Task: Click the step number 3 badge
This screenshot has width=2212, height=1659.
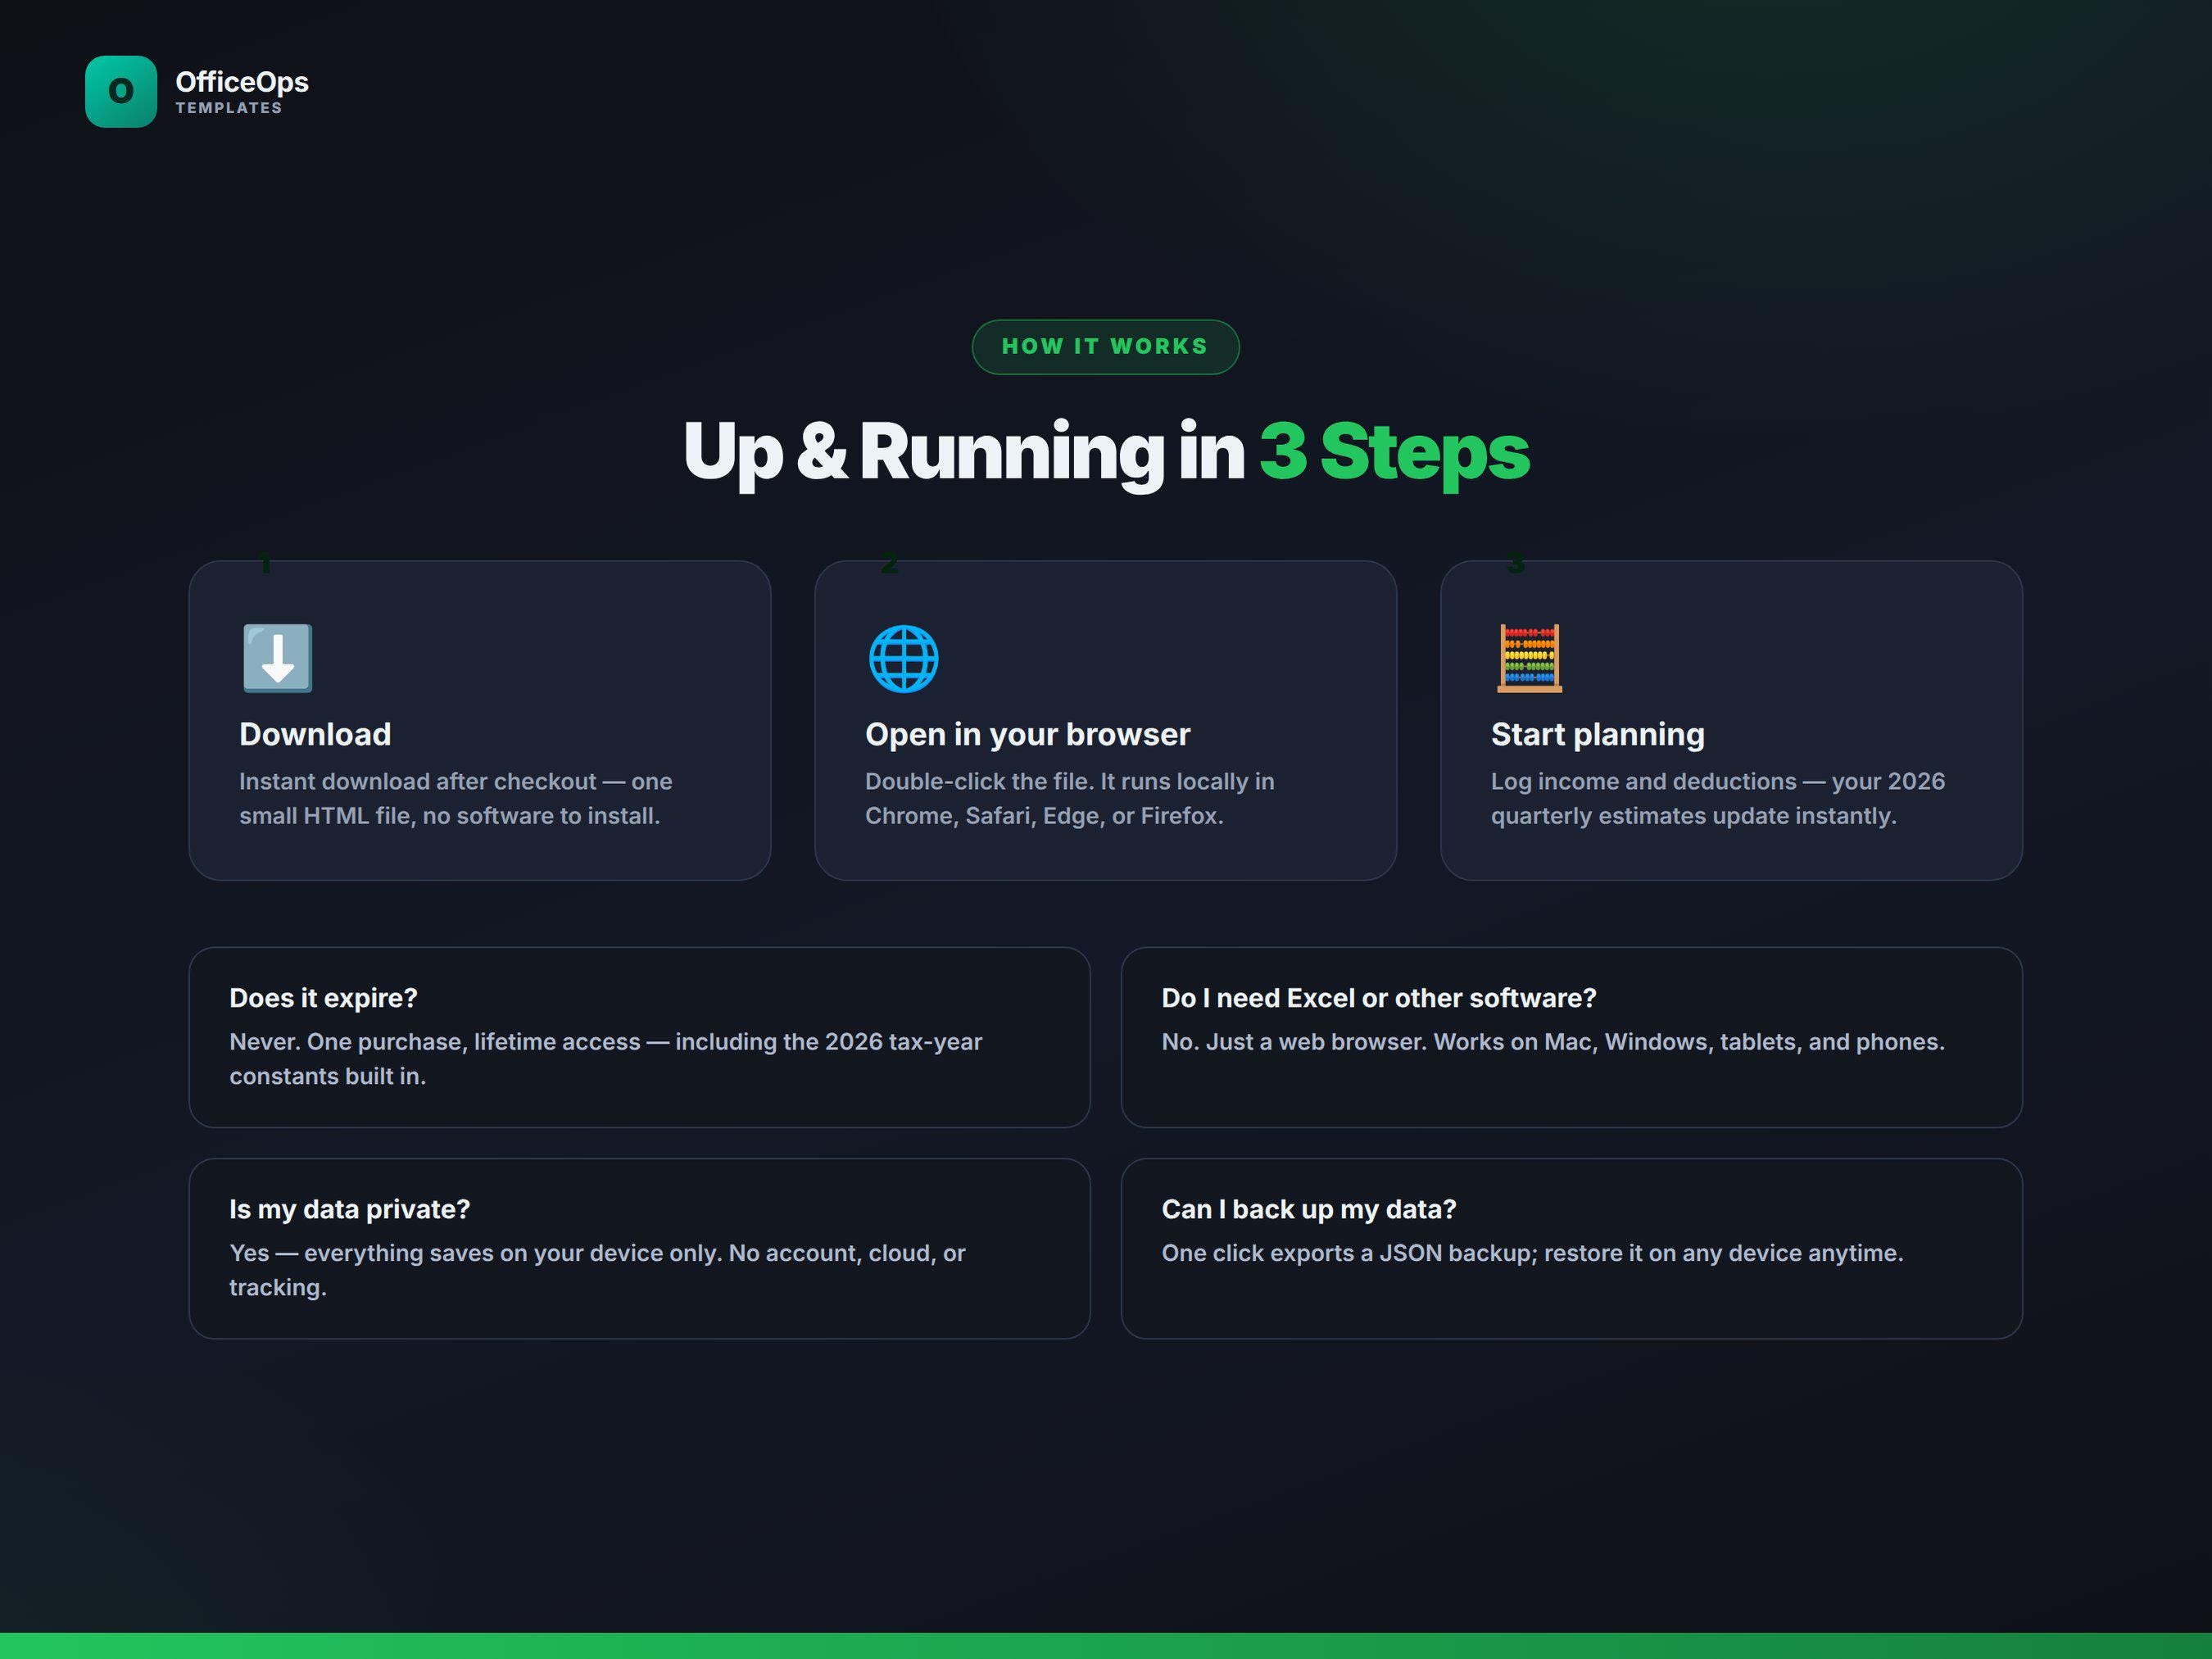Action: (1516, 563)
